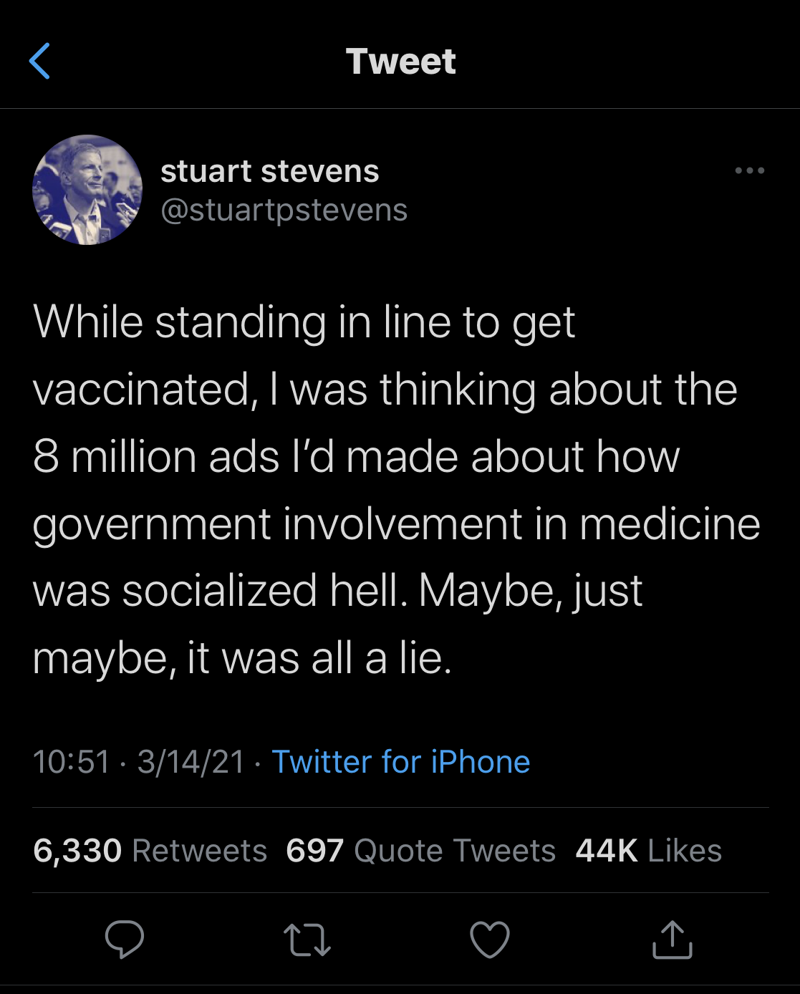This screenshot has height=994, width=800.
Task: Tap the 3/14/21 date
Action: pyautogui.click(x=191, y=762)
